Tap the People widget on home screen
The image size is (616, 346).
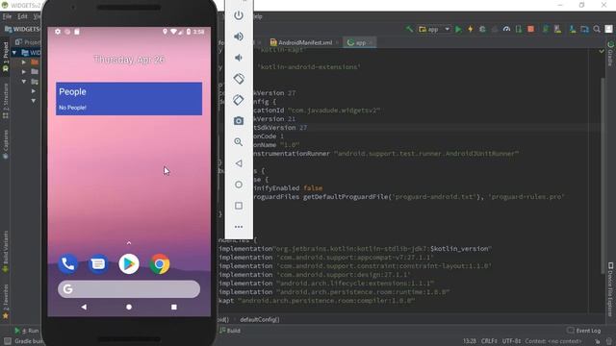(x=129, y=98)
